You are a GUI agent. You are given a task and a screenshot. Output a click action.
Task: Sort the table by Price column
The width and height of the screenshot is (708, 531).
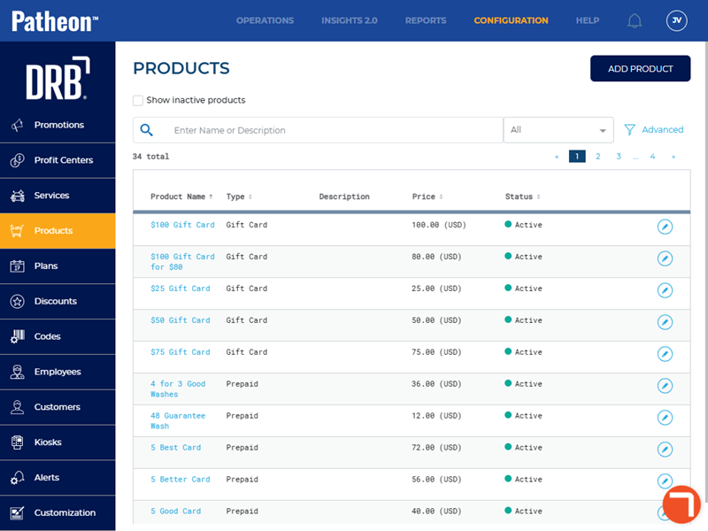pos(427,196)
